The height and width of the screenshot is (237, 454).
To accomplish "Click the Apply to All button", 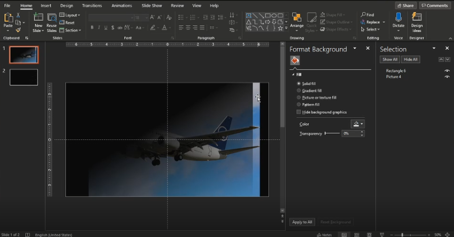I will (302, 222).
